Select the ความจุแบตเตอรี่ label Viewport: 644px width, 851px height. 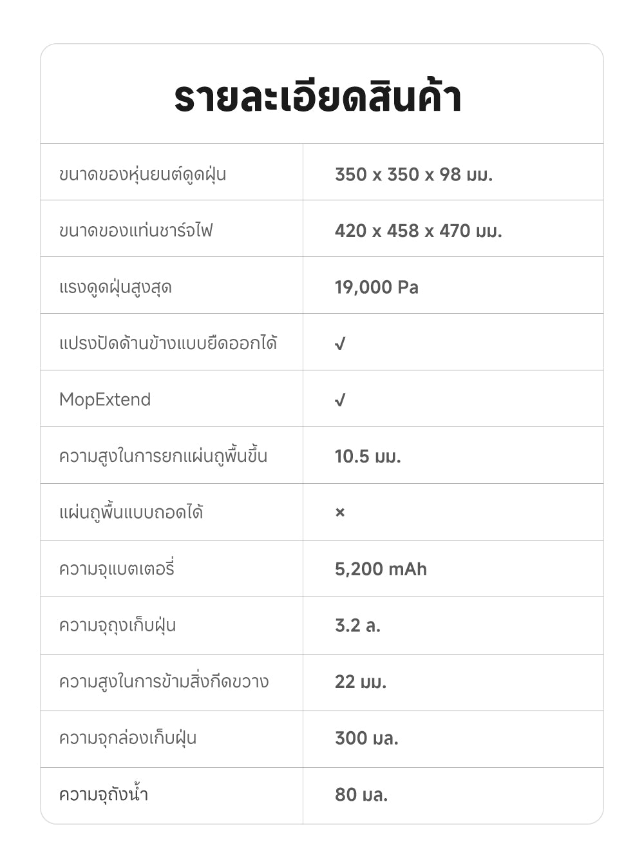117,569
